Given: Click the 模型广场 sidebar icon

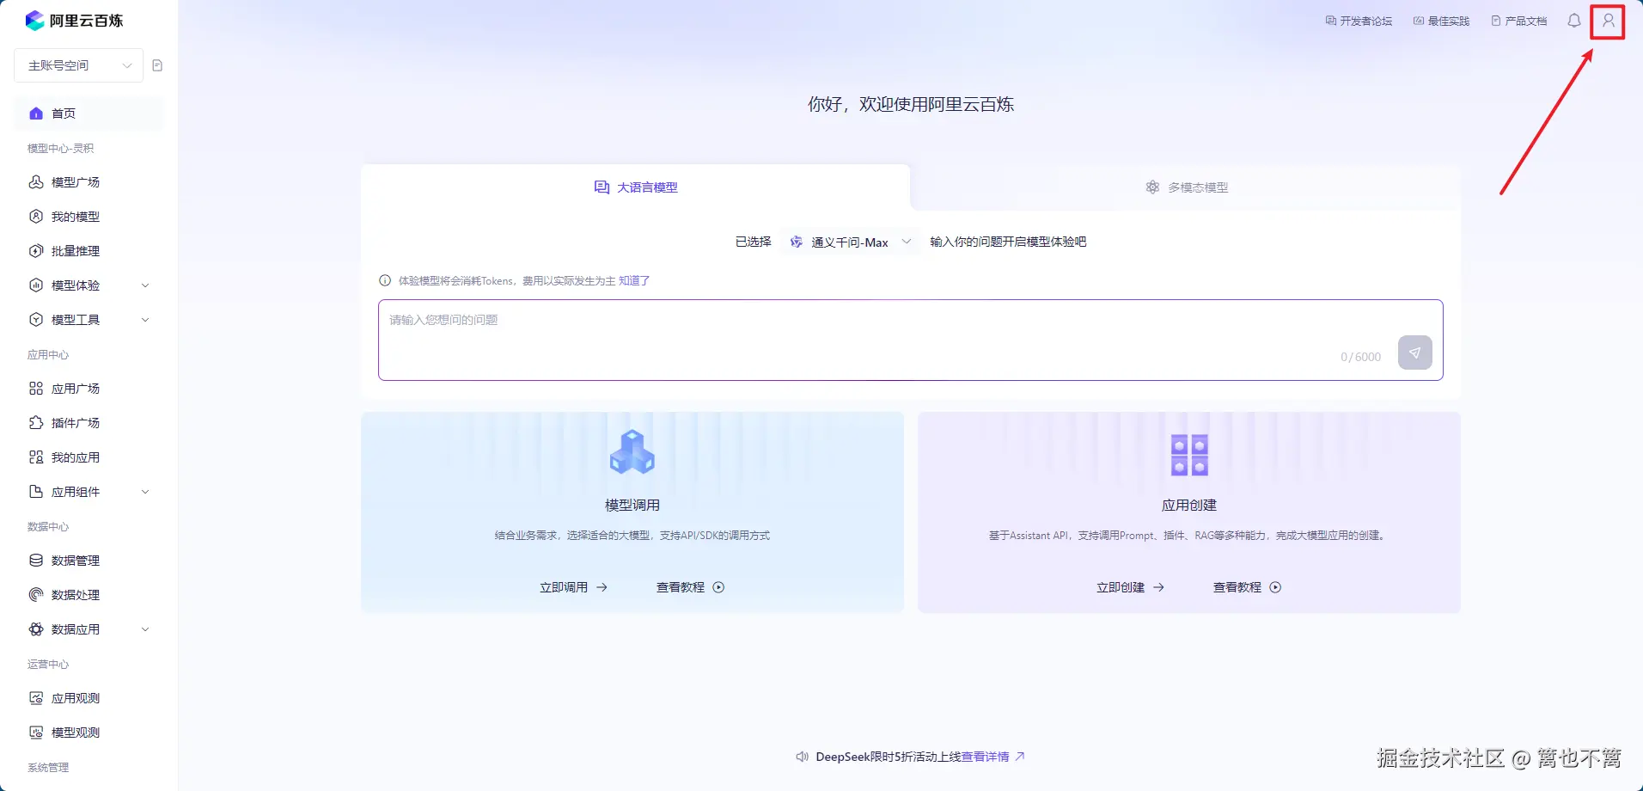Looking at the screenshot, I should (x=36, y=182).
